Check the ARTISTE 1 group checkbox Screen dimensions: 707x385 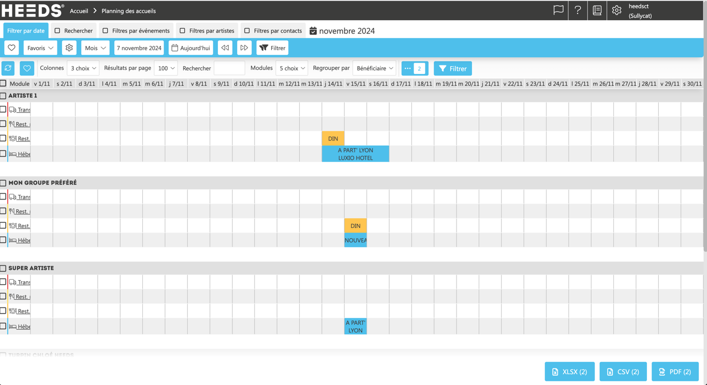point(3,96)
